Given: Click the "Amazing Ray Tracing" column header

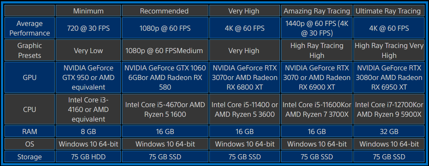Looking at the screenshot, I should [317, 11].
